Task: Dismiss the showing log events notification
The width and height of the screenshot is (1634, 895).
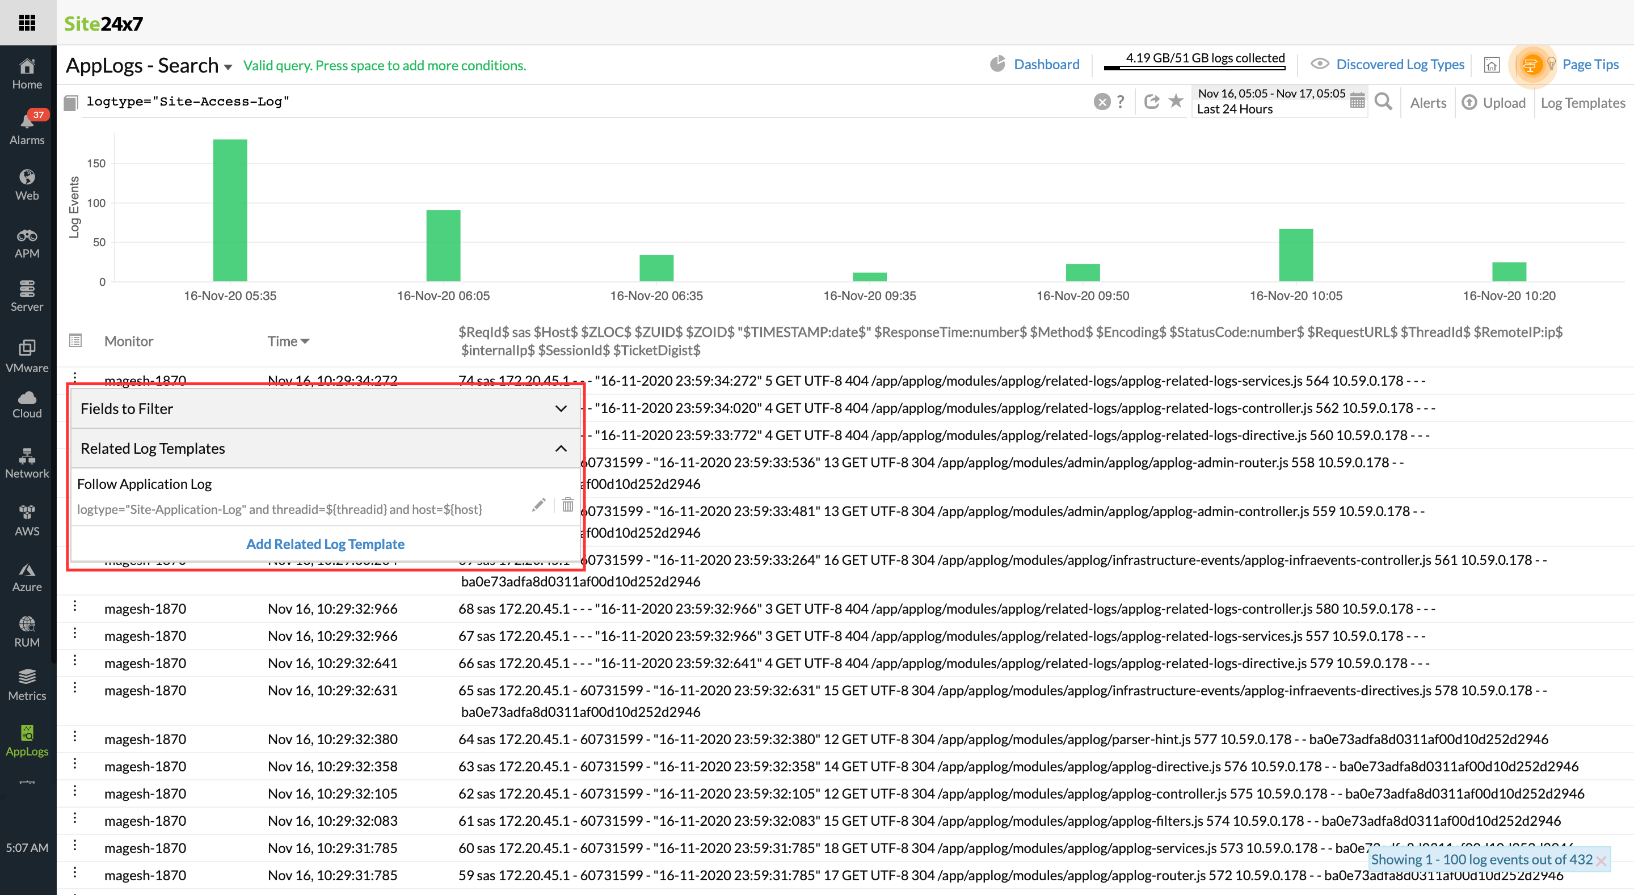Action: pos(1601,861)
